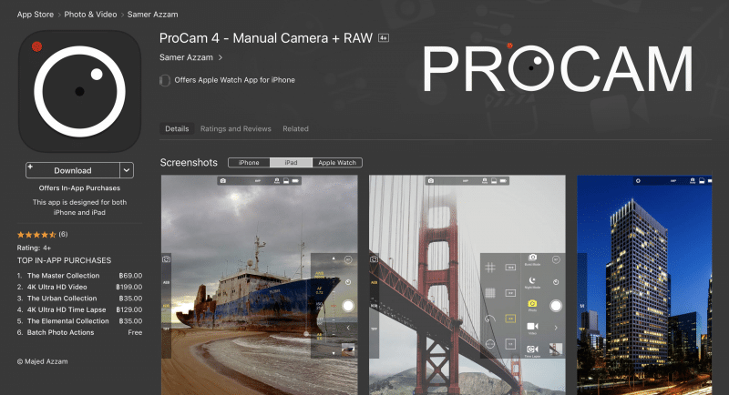Click Night Mode moon icon in bridge screenshot
729x395 pixels.
click(x=532, y=280)
